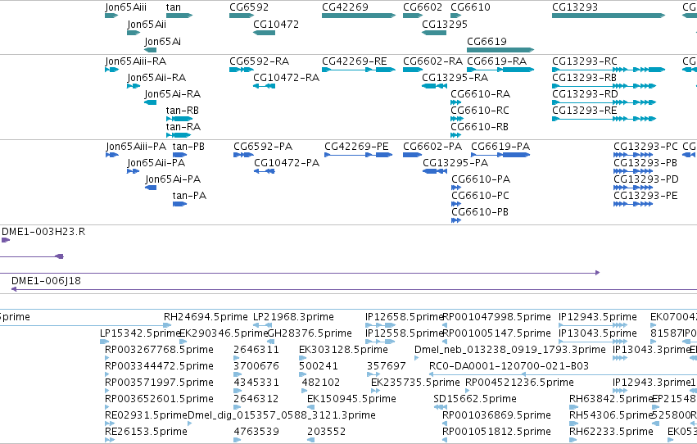
Task: Select protein CG10472-PA
Action: click(264, 171)
